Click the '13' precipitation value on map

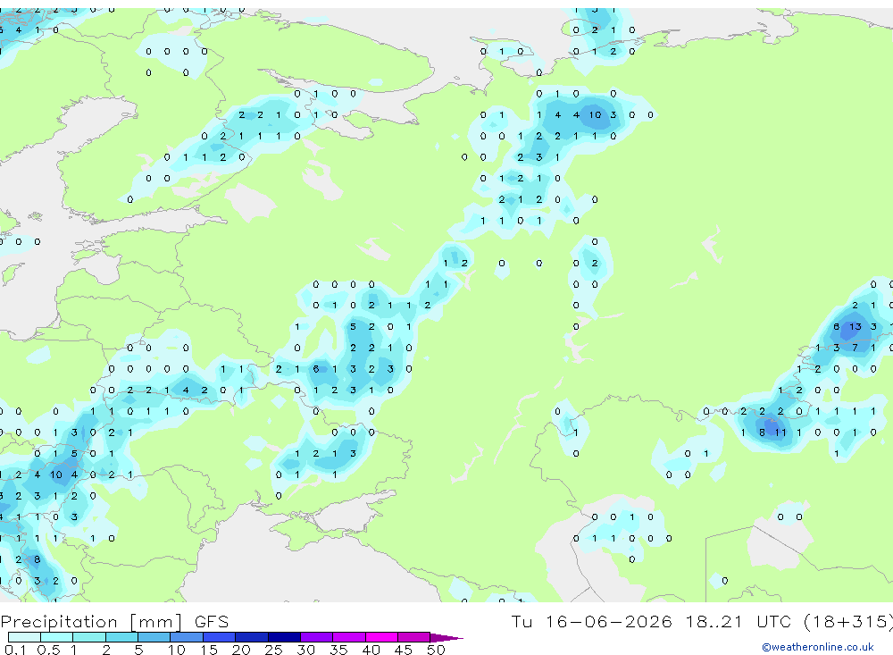(855, 327)
